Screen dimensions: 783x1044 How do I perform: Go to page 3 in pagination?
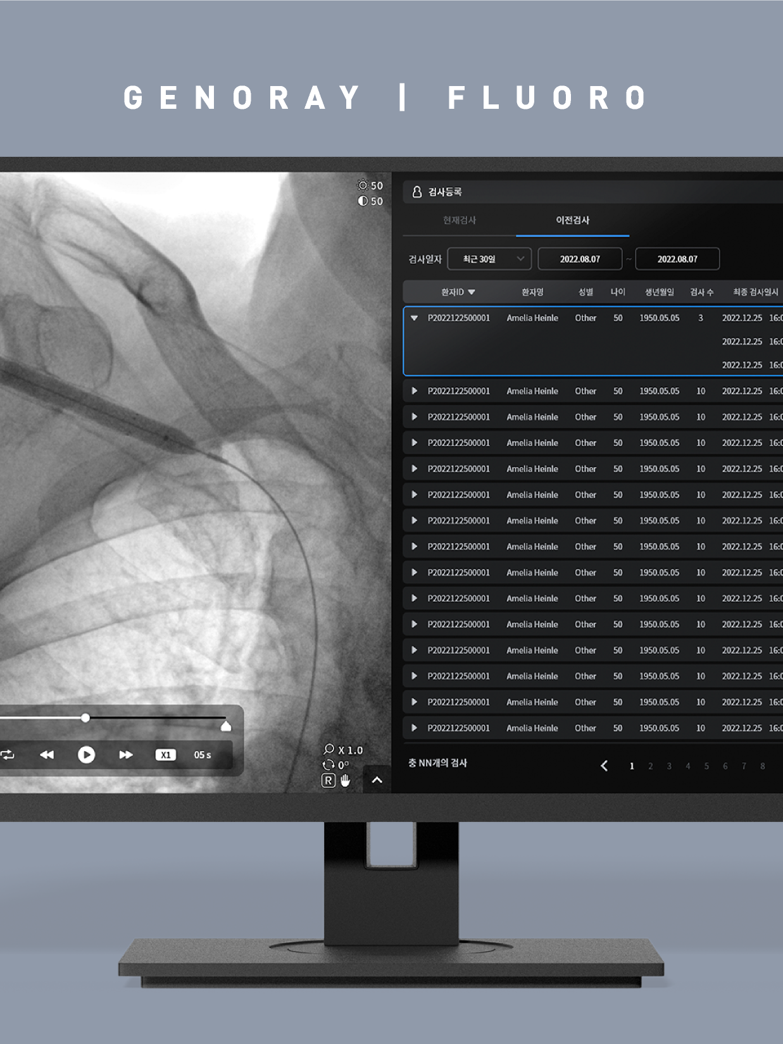point(669,766)
